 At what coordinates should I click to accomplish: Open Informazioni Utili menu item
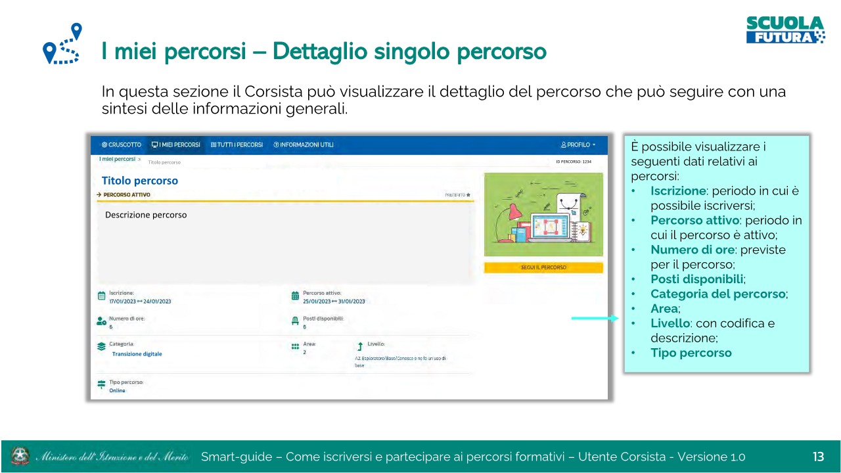pos(304,145)
